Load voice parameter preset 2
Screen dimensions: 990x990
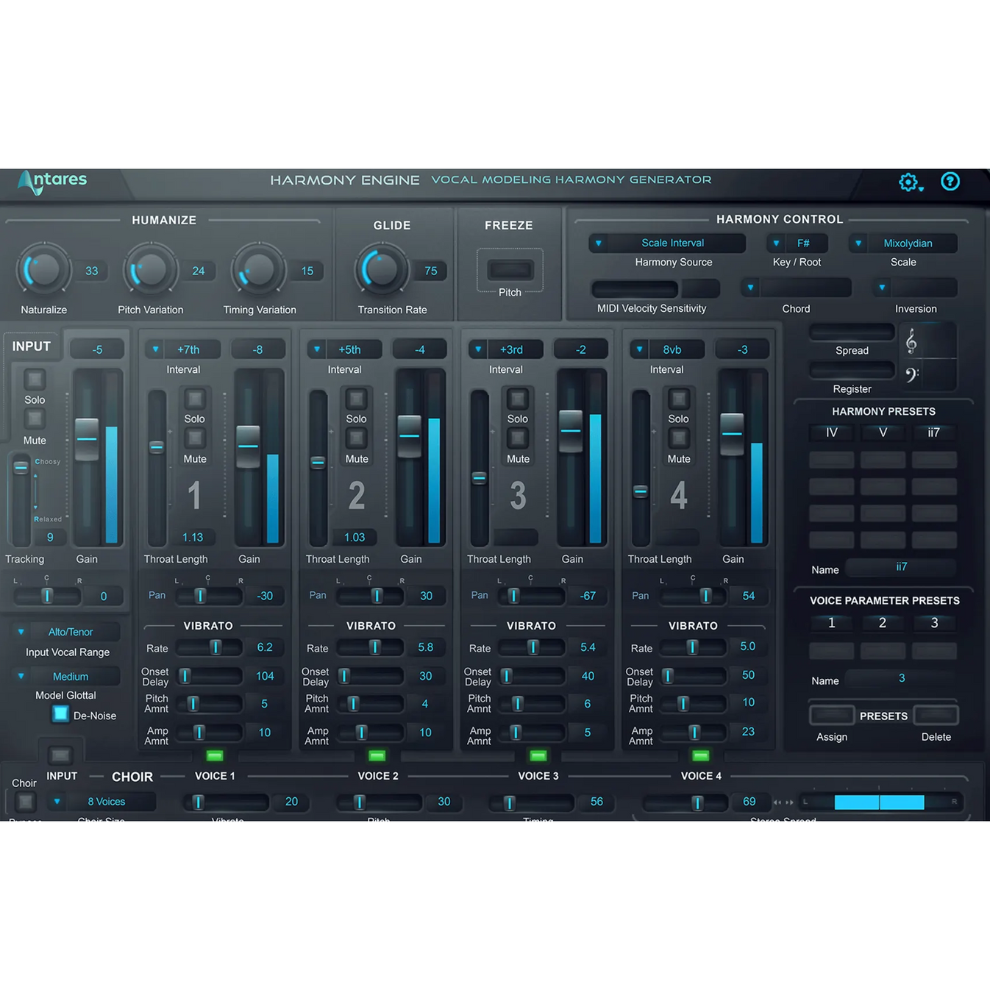[882, 623]
